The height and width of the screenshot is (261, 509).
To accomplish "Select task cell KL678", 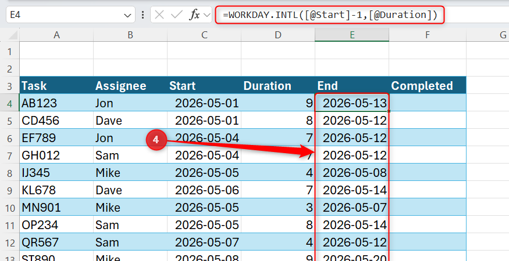I will coord(56,190).
